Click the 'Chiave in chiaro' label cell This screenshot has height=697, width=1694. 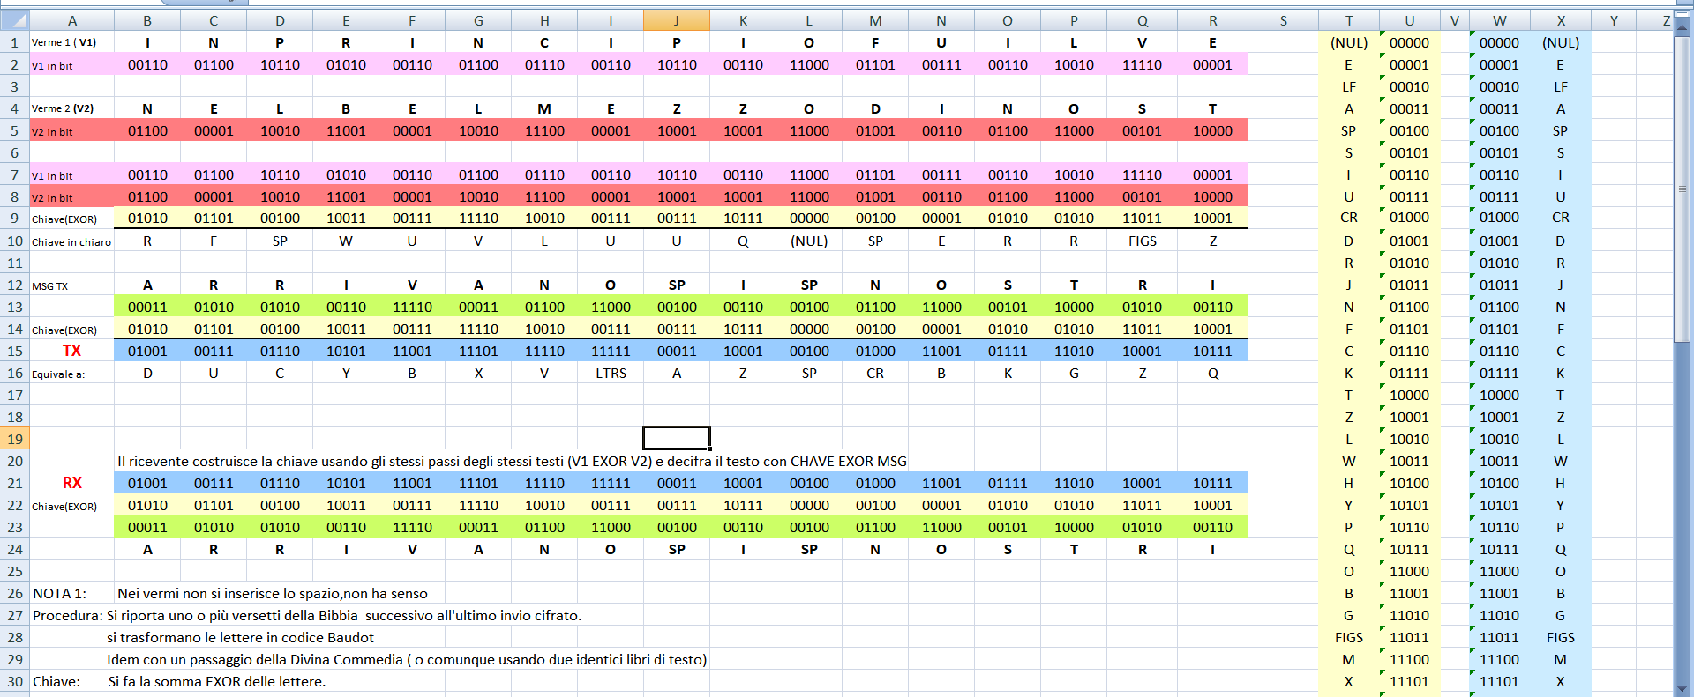click(71, 241)
